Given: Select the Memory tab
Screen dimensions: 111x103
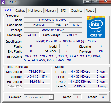Looking at the screenshot, I should (51, 11).
